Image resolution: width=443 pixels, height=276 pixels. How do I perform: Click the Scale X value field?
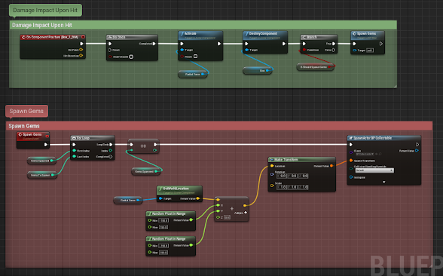point(282,187)
